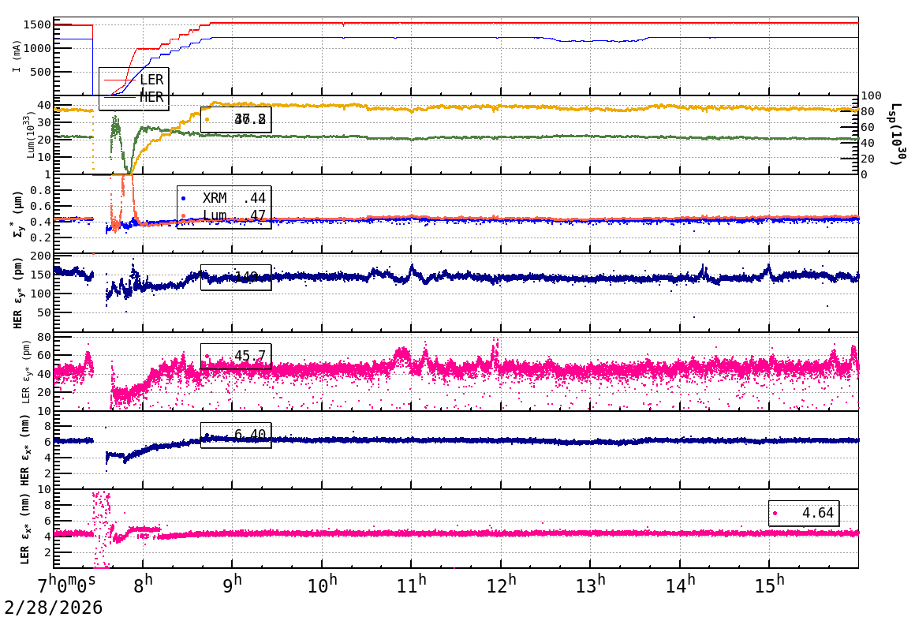The image size is (915, 617).
Task: Select the L_sp(10^30) right axis label
Action: coord(898,134)
